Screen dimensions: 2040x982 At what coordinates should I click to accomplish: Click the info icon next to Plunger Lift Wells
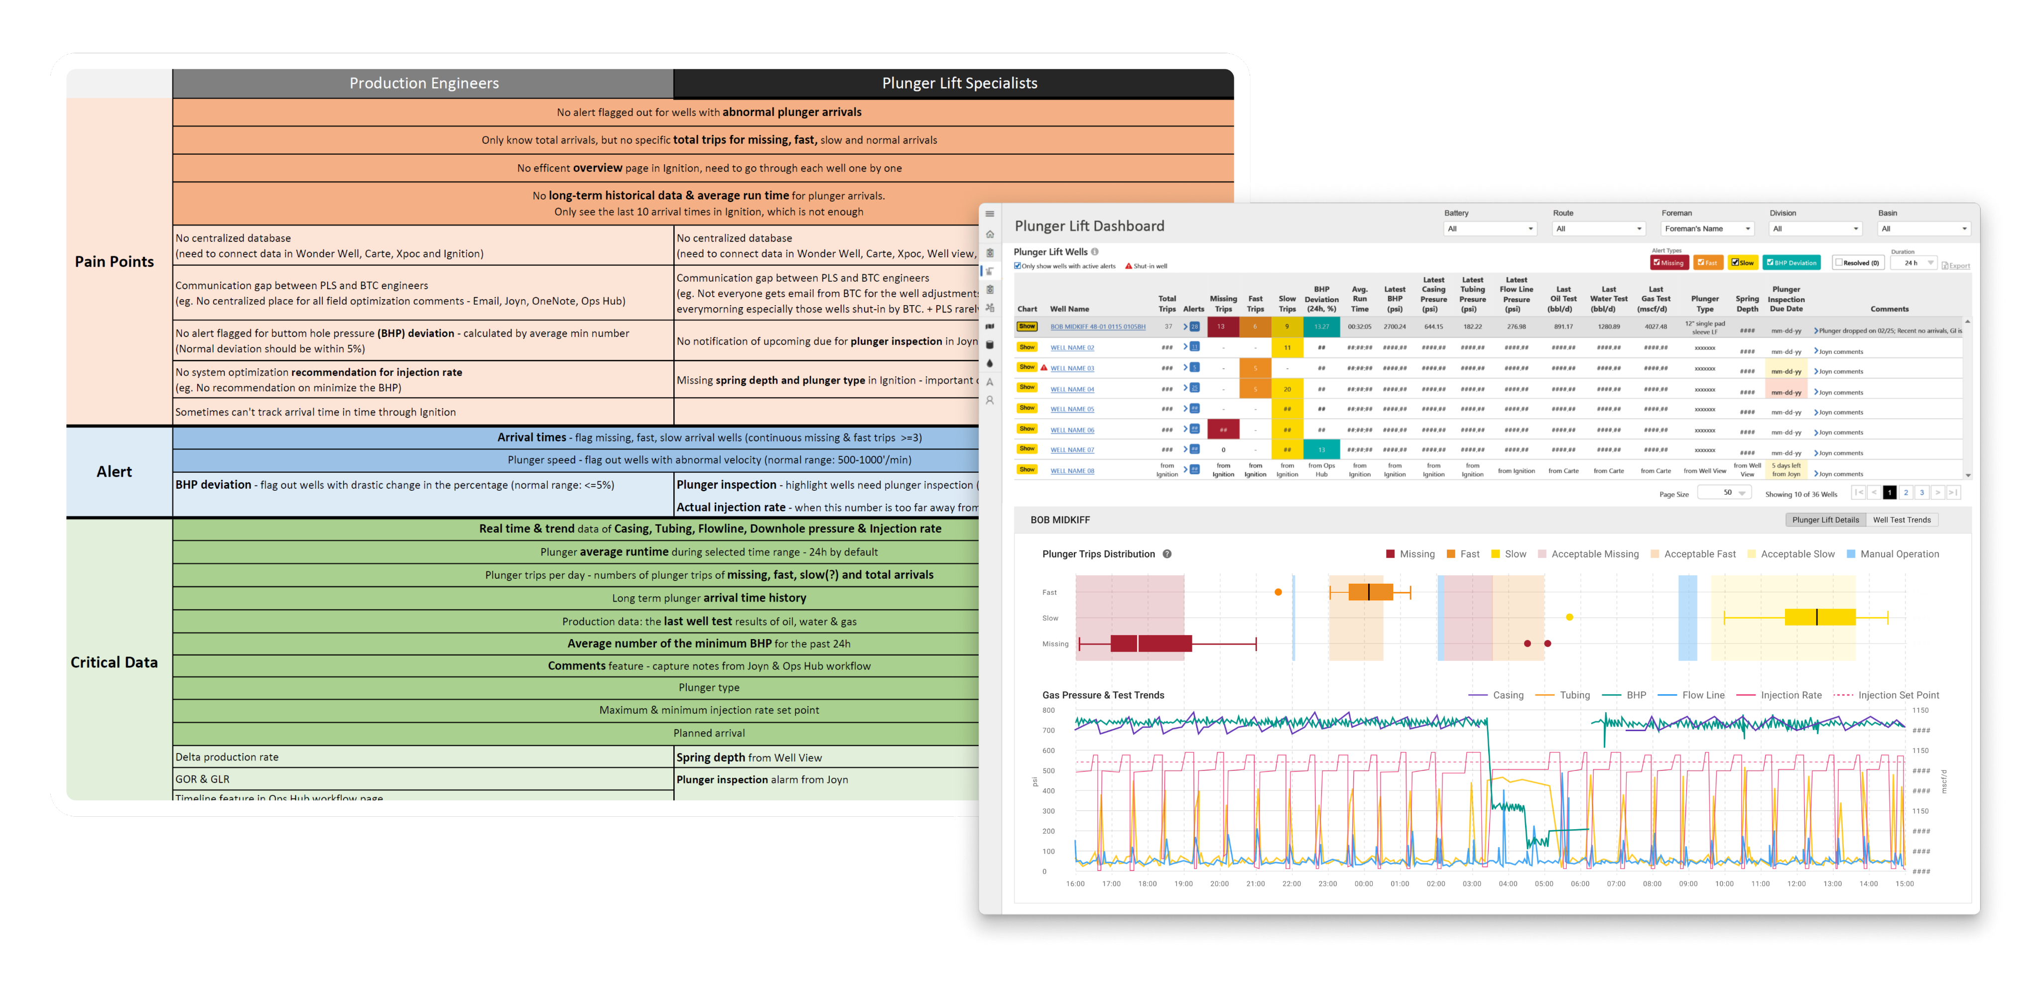click(x=1095, y=252)
